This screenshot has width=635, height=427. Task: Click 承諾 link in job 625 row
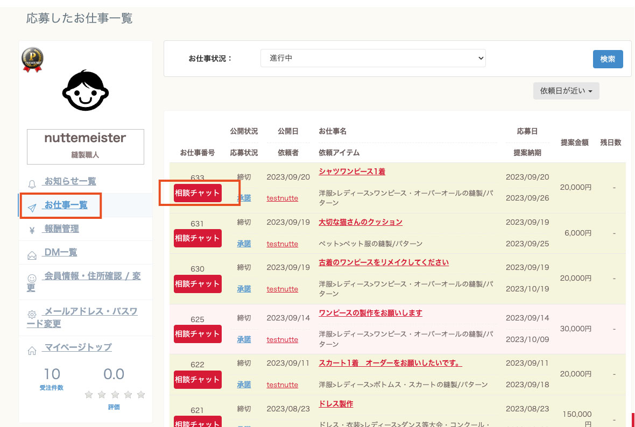click(244, 339)
